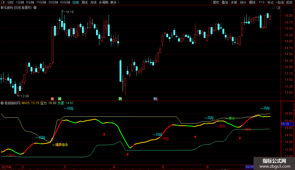
Task: Expand the indicator menu beside 股朋指标网
Action: pyautogui.click(x=2, y=103)
